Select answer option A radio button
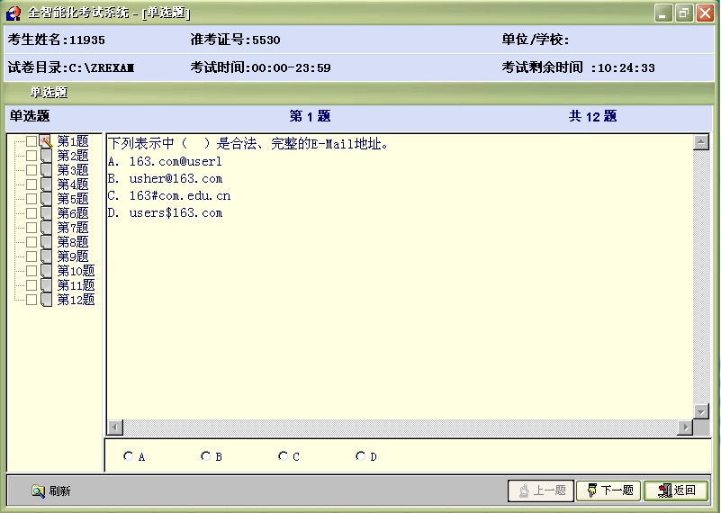Viewport: 721px width, 513px height. click(129, 456)
